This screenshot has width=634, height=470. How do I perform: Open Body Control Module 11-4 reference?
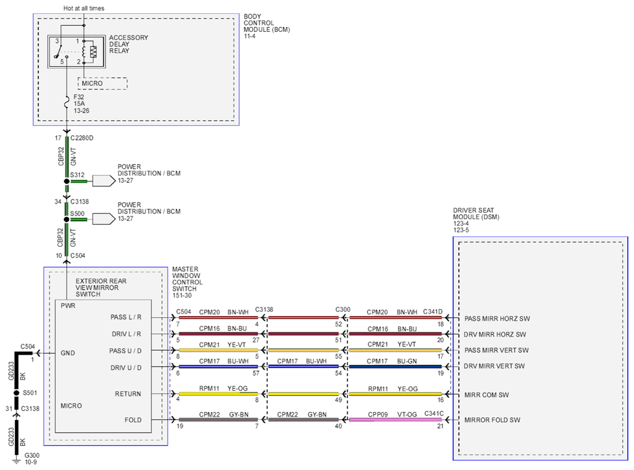(250, 37)
